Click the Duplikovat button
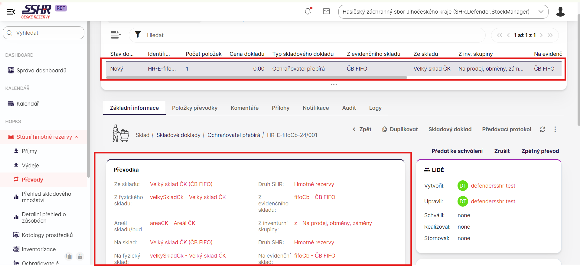This screenshot has height=266, width=580. coord(400,129)
